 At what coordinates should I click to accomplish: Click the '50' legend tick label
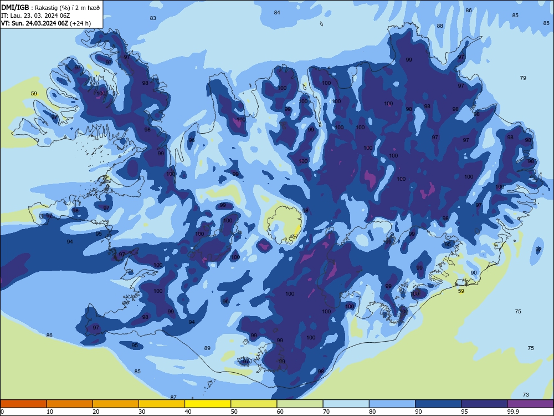pos(234,412)
